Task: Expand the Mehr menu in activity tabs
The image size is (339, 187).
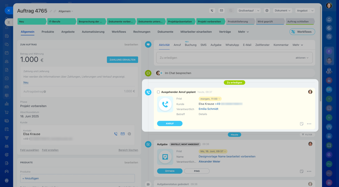Action: (x=298, y=45)
